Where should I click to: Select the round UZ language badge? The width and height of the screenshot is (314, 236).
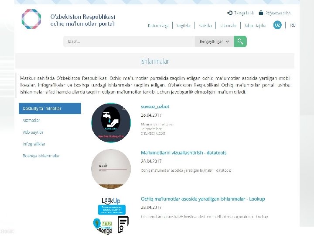point(277,25)
